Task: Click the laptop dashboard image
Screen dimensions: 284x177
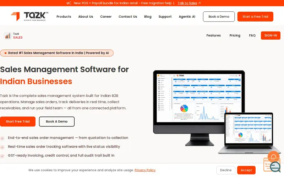Action: 249,133
